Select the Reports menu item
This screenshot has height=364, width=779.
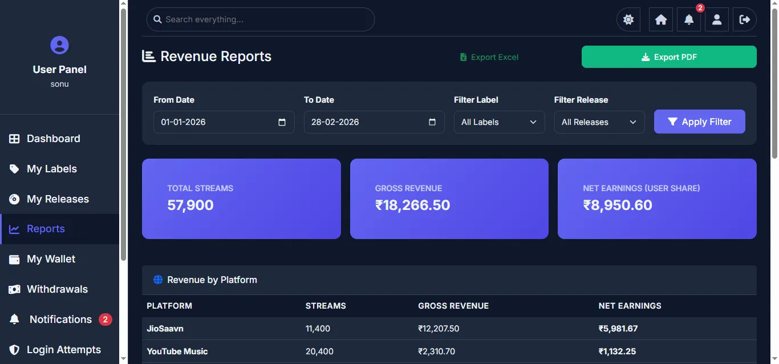click(59, 229)
